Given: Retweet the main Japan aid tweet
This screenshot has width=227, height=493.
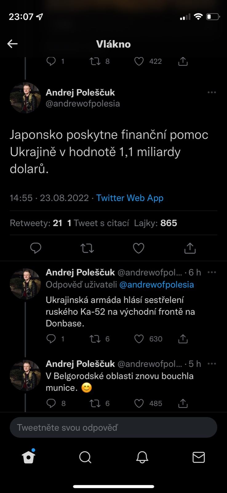Looking at the screenshot, I should point(87,248).
